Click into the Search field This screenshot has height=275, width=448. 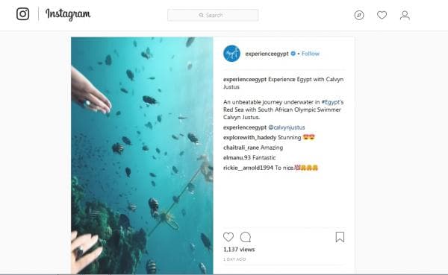213,15
